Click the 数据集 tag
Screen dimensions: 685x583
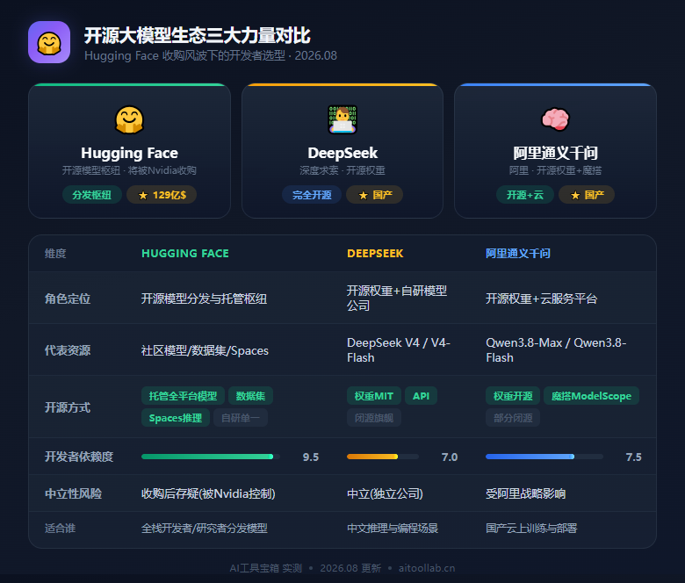251,396
